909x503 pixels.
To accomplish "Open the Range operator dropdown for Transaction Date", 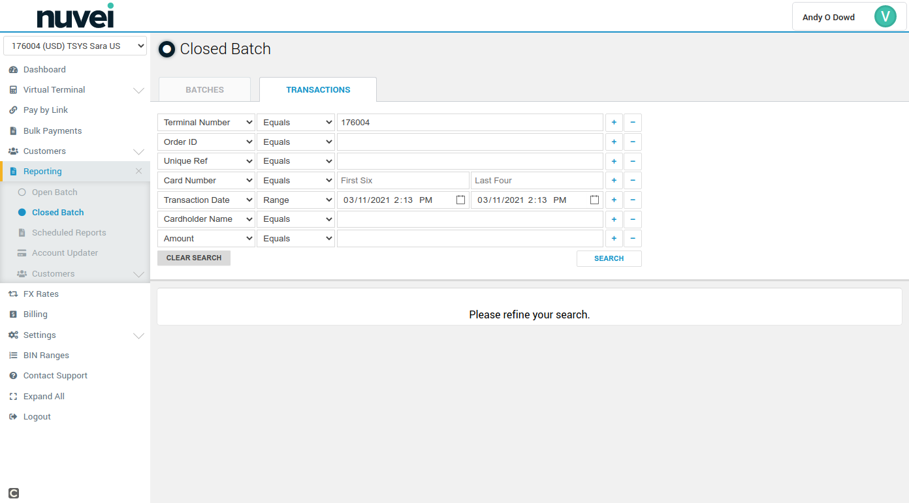I will coord(296,200).
